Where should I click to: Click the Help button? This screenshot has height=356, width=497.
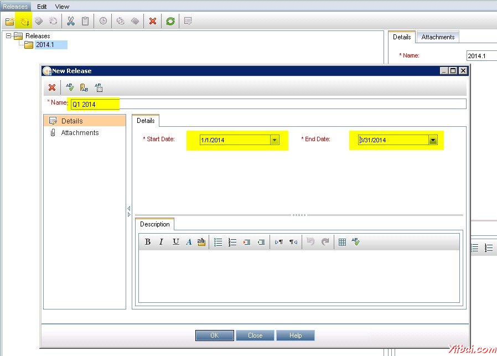coord(296,336)
